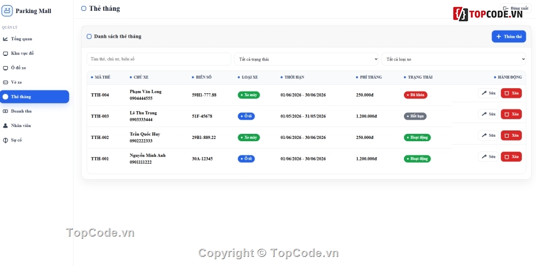Edit card TTH-002 via Sửa
Viewport: 536px width, 266px height.
click(488, 135)
